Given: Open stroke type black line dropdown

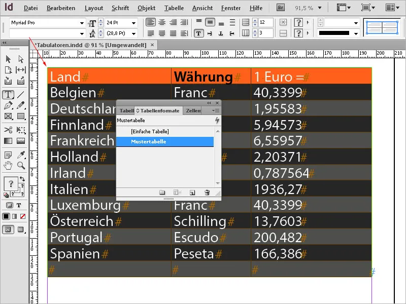Looking at the screenshot, I should (x=356, y=33).
